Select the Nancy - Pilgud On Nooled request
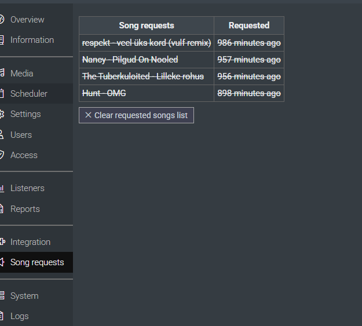 (130, 60)
